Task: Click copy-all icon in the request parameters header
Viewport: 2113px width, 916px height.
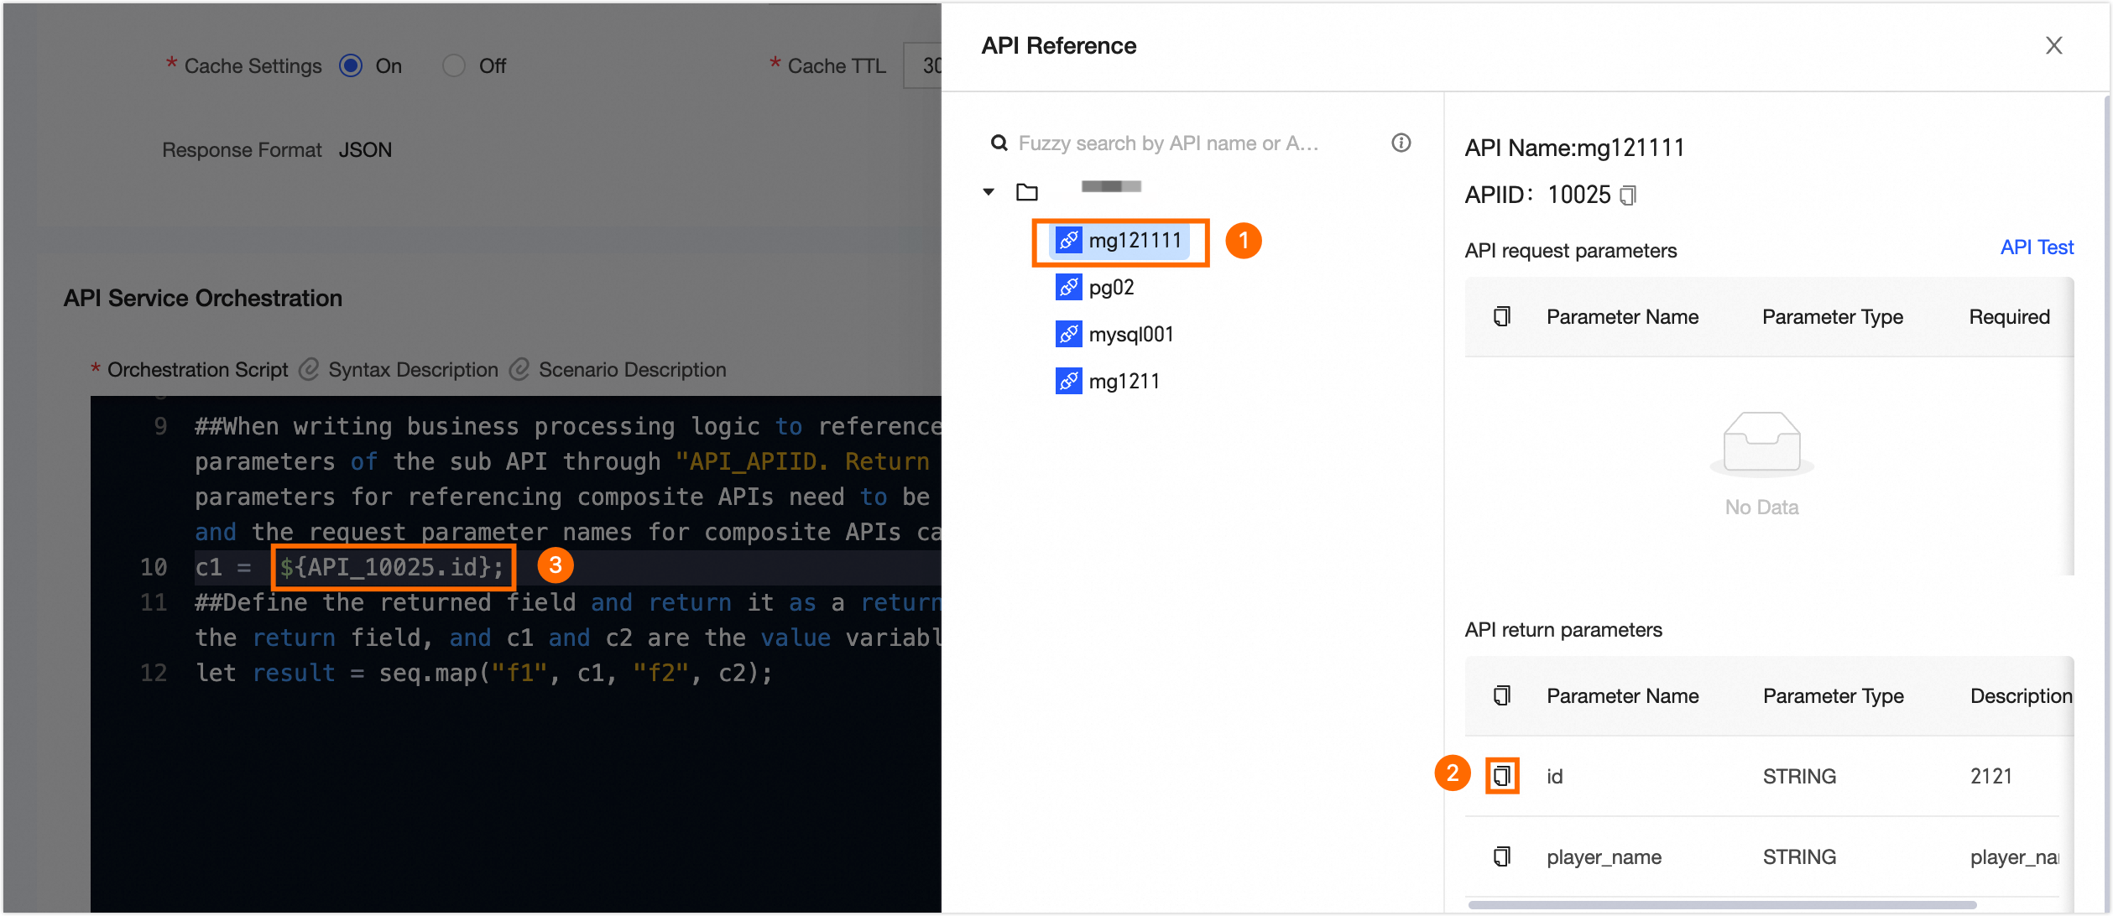Action: click(x=1502, y=316)
